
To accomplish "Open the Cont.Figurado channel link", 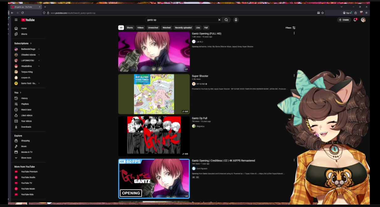I will pos(202,168).
